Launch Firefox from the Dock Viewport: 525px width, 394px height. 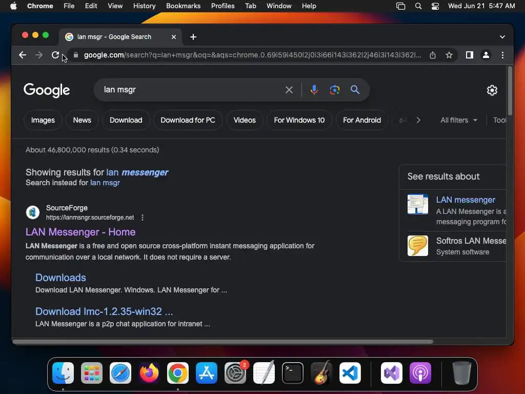(149, 372)
